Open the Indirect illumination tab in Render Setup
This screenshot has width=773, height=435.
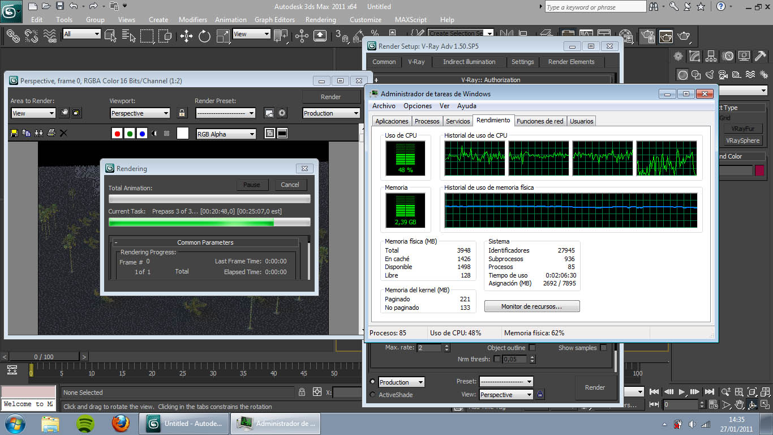point(469,62)
